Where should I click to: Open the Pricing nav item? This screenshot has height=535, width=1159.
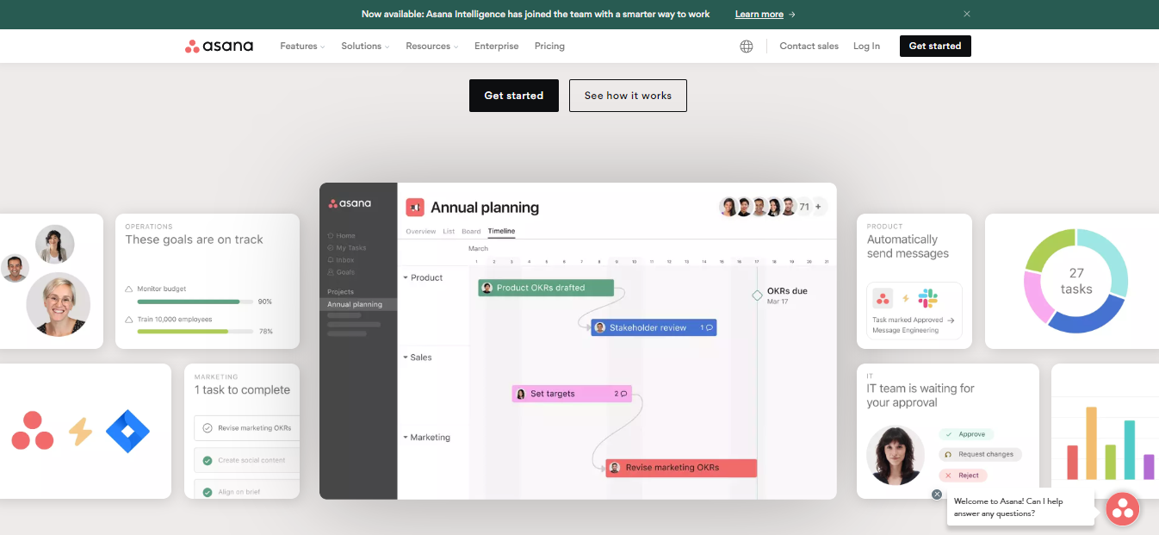pos(549,47)
